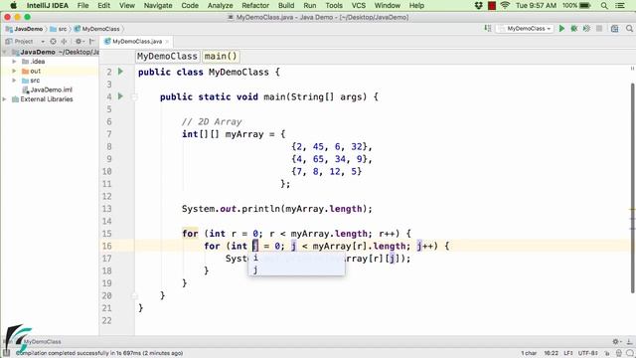The width and height of the screenshot is (636, 358).
Task: Click line number 13 in gutter
Action: (106, 209)
